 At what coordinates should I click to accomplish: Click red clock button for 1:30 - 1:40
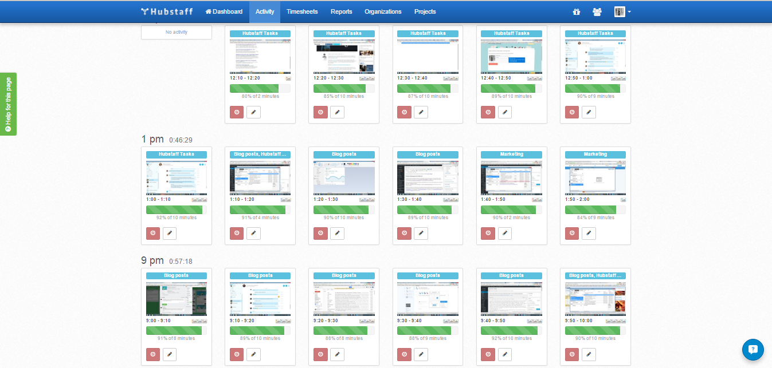[404, 234]
